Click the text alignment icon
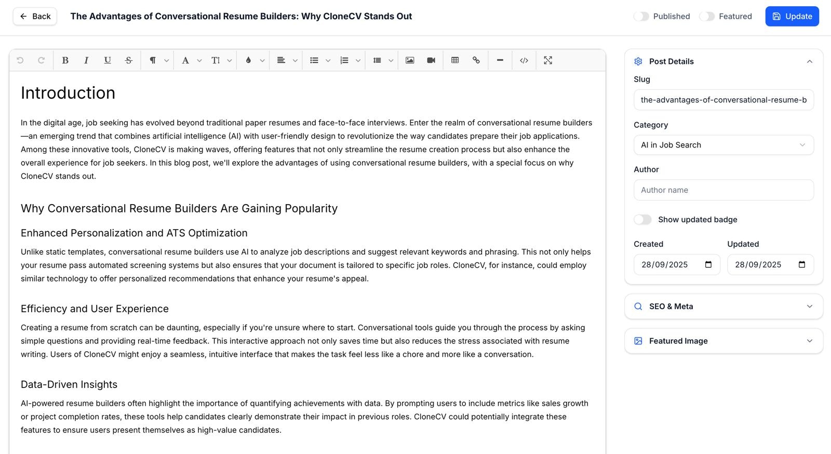The width and height of the screenshot is (831, 454). click(x=281, y=60)
